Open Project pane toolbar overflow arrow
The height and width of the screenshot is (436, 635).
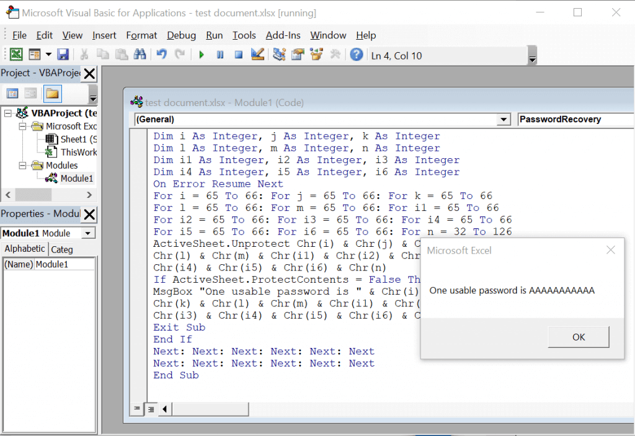tap(93, 94)
